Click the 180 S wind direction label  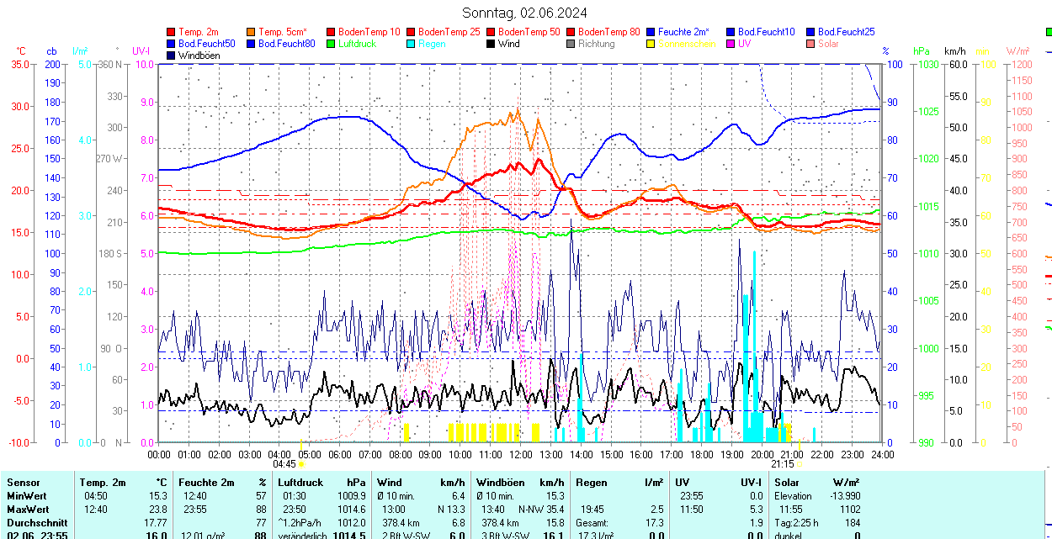coord(110,254)
